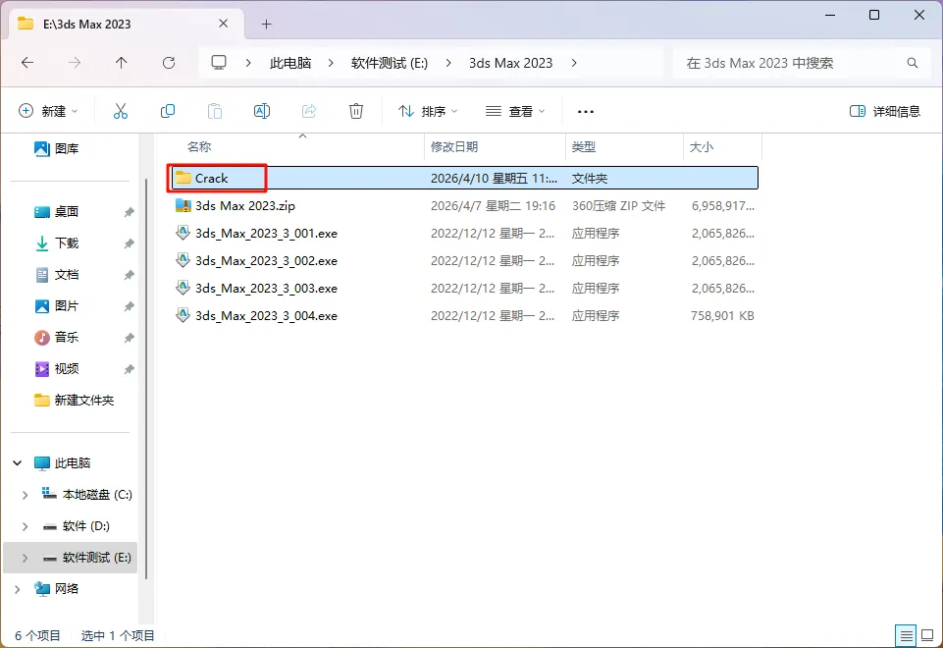Unpin 文档 using its pin icon
The width and height of the screenshot is (943, 648).
coord(129,274)
